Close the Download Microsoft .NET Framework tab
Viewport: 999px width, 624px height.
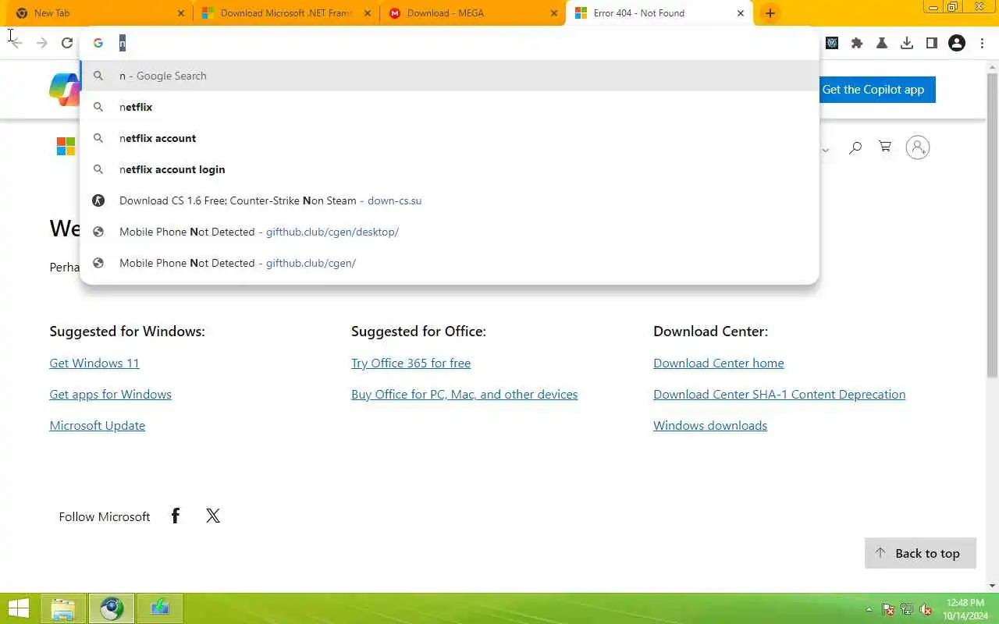pyautogui.click(x=368, y=13)
